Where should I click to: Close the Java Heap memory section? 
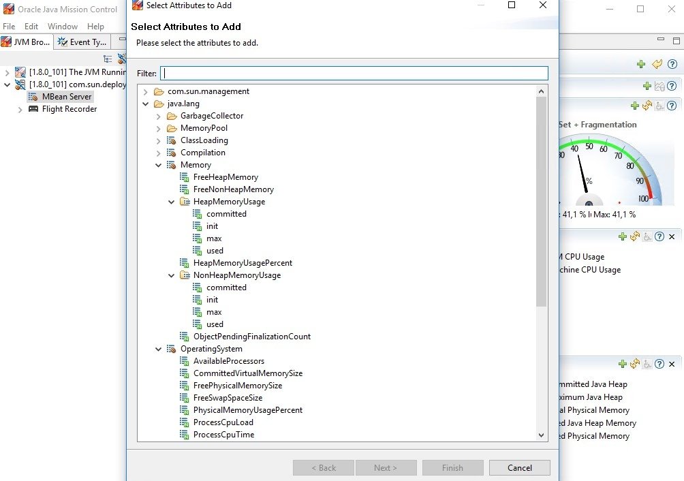[x=672, y=364]
